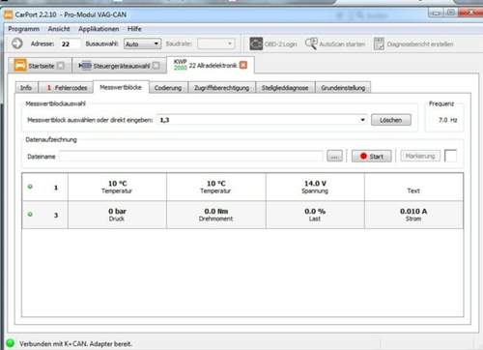The width and height of the screenshot is (483, 350).
Task: Click the empty box beside Markierung
Action: pyautogui.click(x=450, y=156)
